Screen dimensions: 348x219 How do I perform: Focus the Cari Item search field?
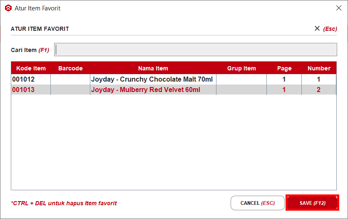click(196, 50)
